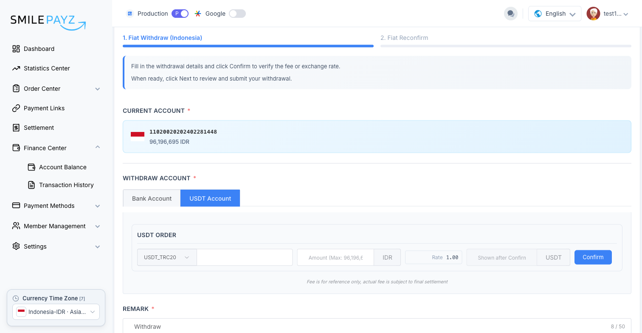Click the Indonesia flag in current account
The height and width of the screenshot is (333, 642).
tap(138, 137)
